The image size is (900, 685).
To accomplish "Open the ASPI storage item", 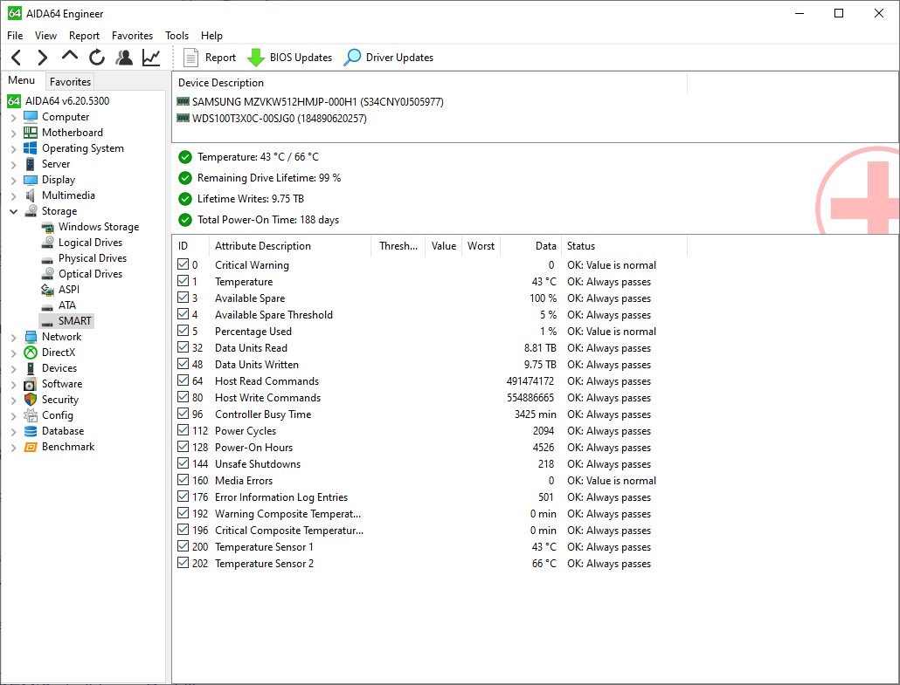I will point(60,290).
